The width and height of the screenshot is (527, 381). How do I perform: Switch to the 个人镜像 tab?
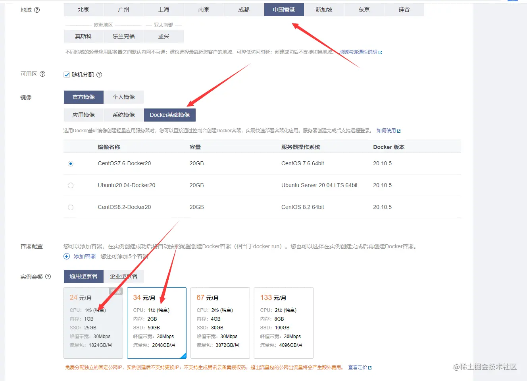pyautogui.click(x=124, y=97)
